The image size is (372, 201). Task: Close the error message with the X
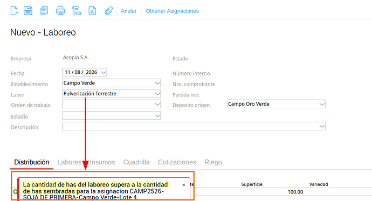[x=183, y=185]
